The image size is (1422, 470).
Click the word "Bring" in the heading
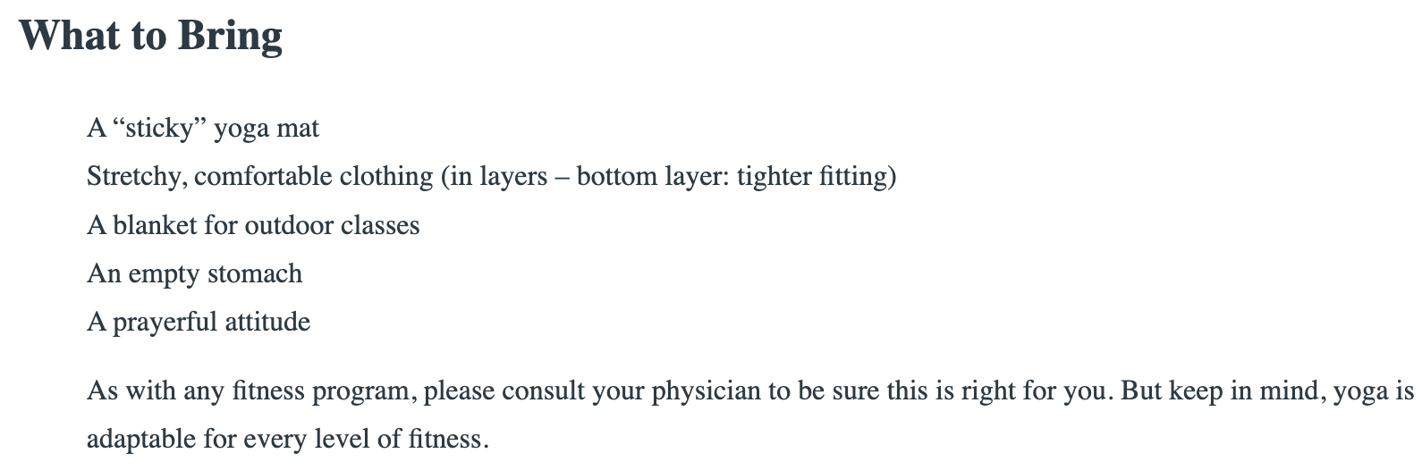(x=230, y=37)
